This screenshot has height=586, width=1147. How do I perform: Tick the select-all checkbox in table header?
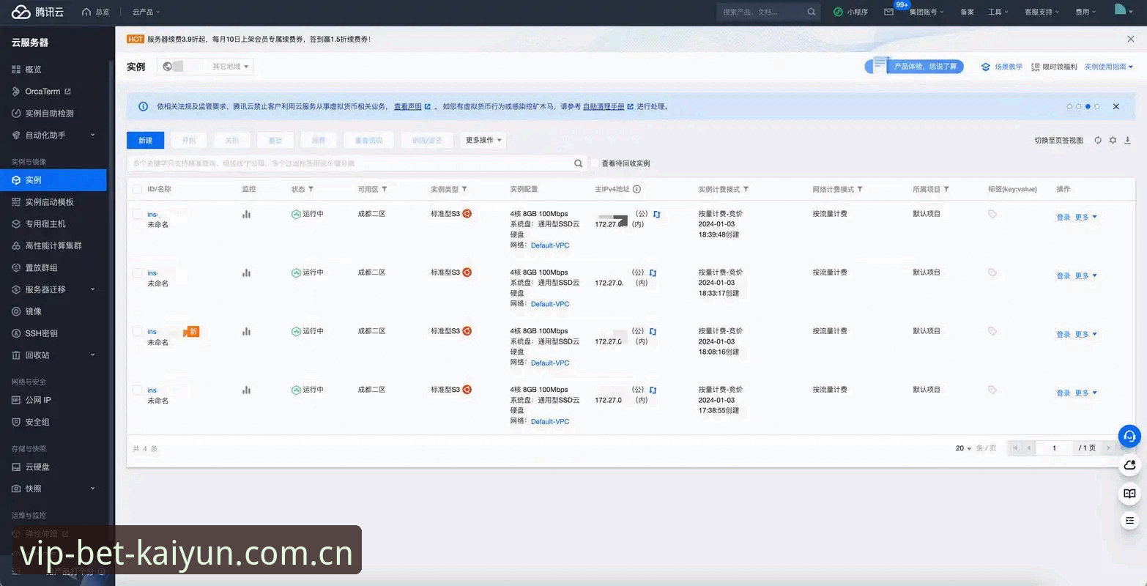137,189
